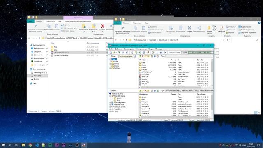Open the Open-file dropdown arrow in UltraISO toolbar
Image resolution: width=263 pixels, height=148 pixels.
[116, 53]
